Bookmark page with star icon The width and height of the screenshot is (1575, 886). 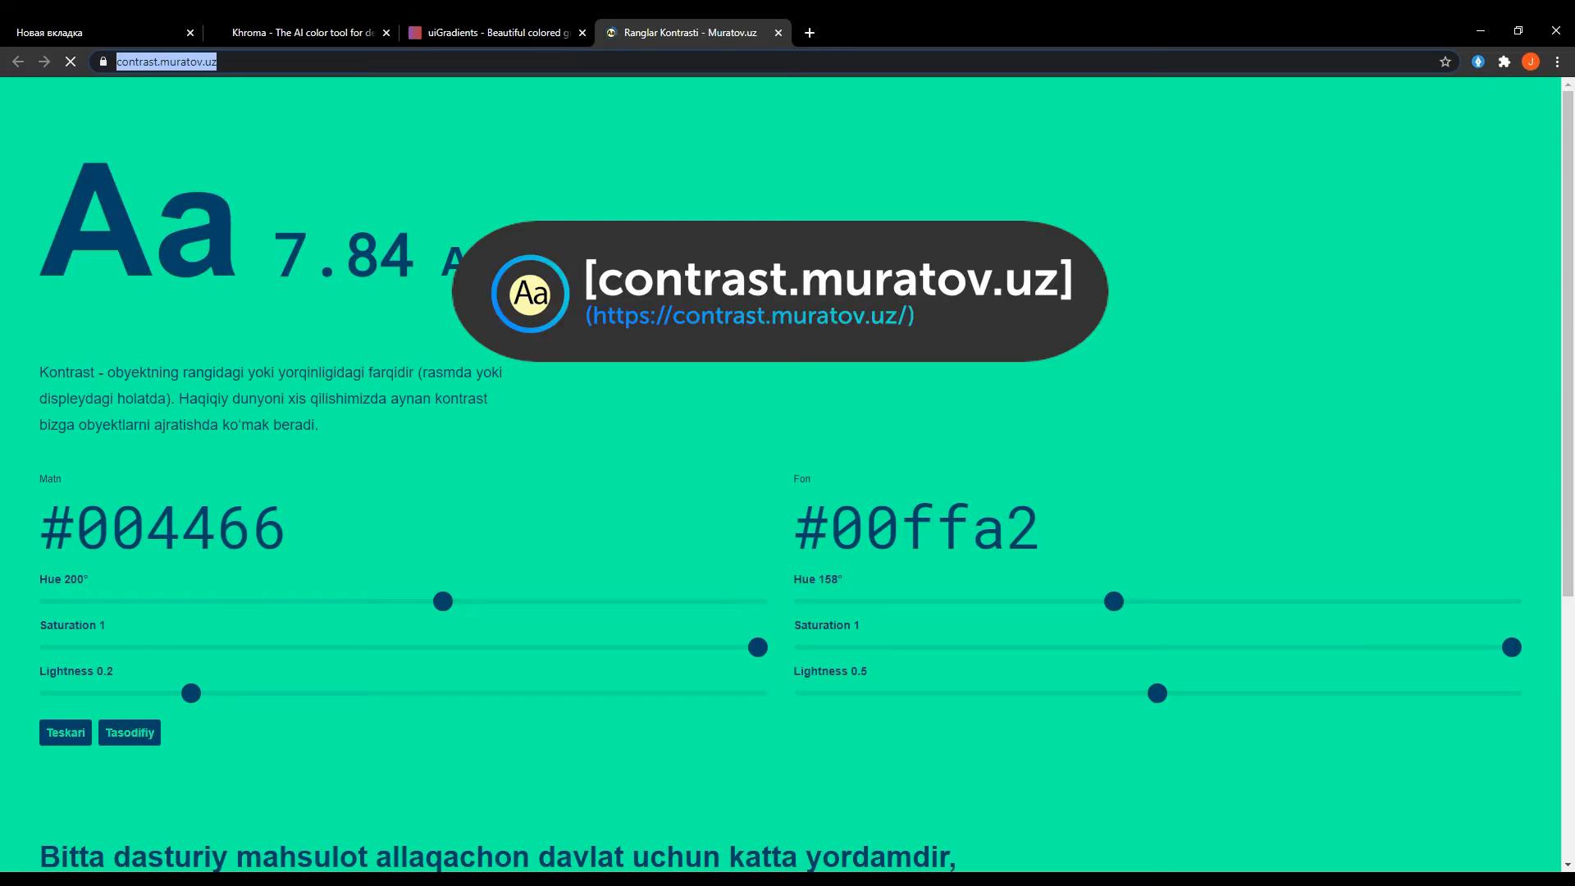1445,62
